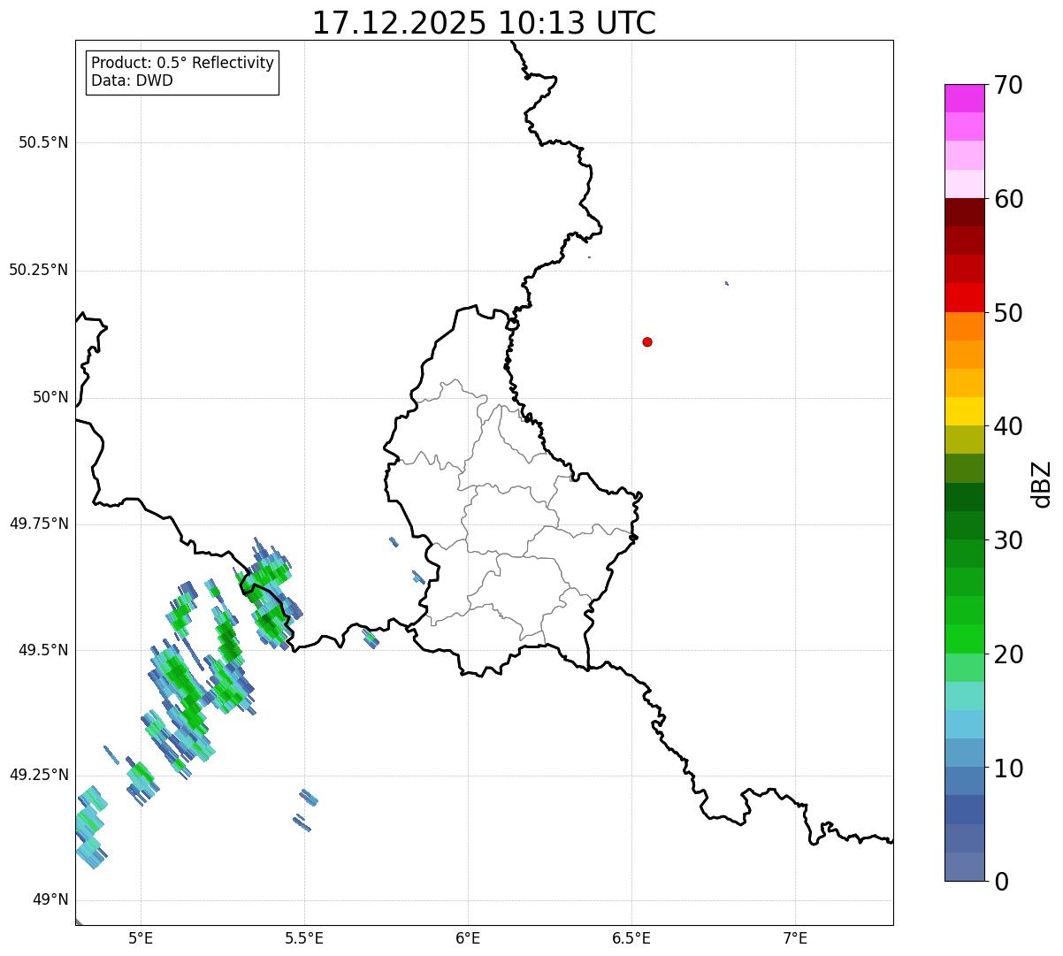Pick the bright red swatch just above 50 dBZ
The width and height of the screenshot is (1063, 956).
[x=964, y=297]
